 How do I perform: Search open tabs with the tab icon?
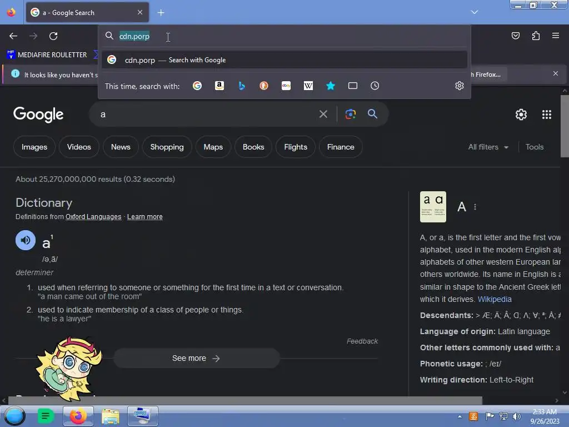click(x=353, y=86)
